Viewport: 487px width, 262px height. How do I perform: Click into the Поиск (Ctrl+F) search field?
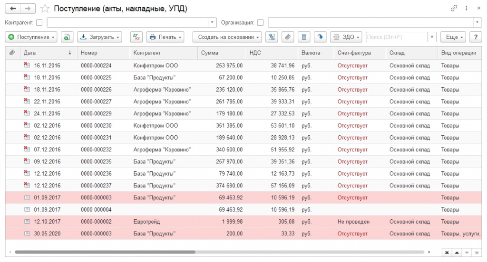click(397, 37)
